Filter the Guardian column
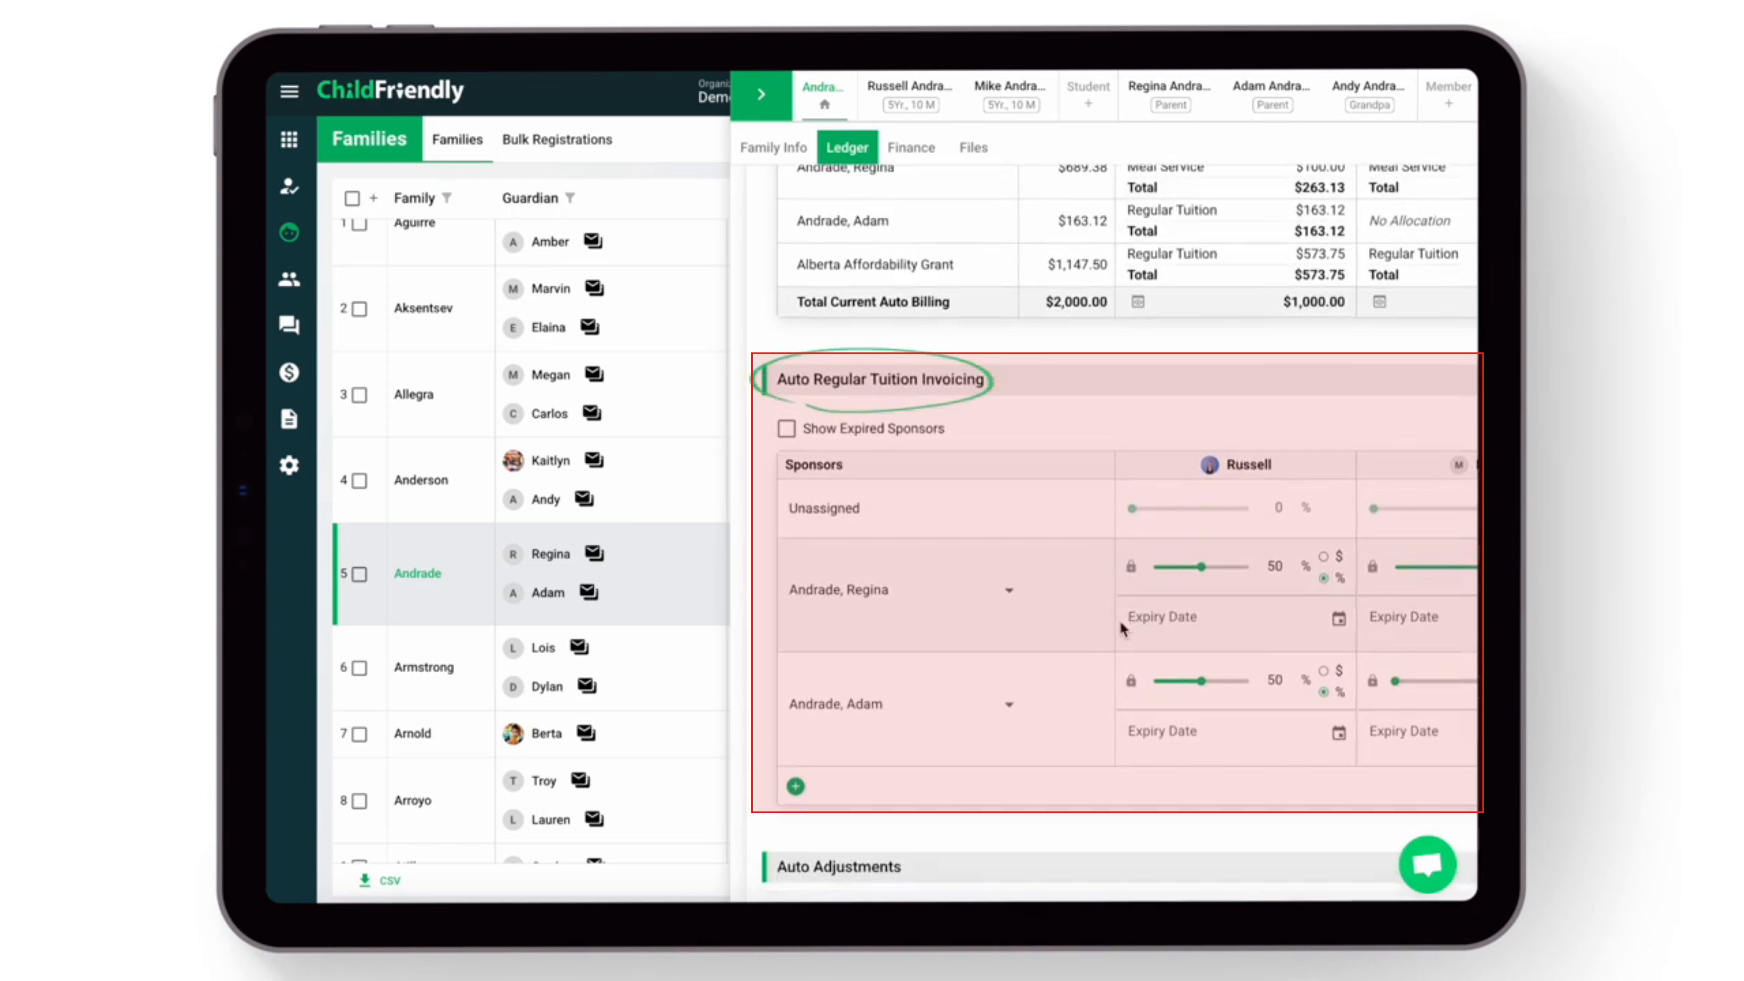The width and height of the screenshot is (1744, 981). [x=570, y=198]
